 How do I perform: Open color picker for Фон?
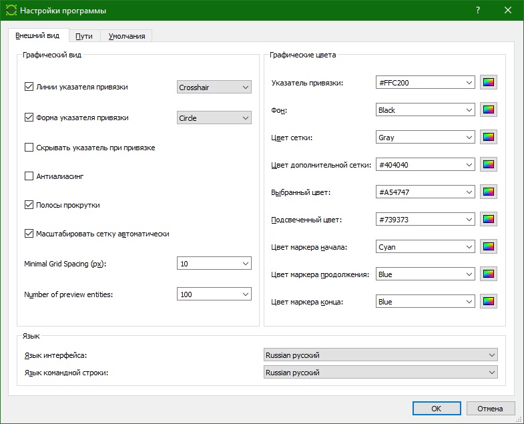pos(489,110)
